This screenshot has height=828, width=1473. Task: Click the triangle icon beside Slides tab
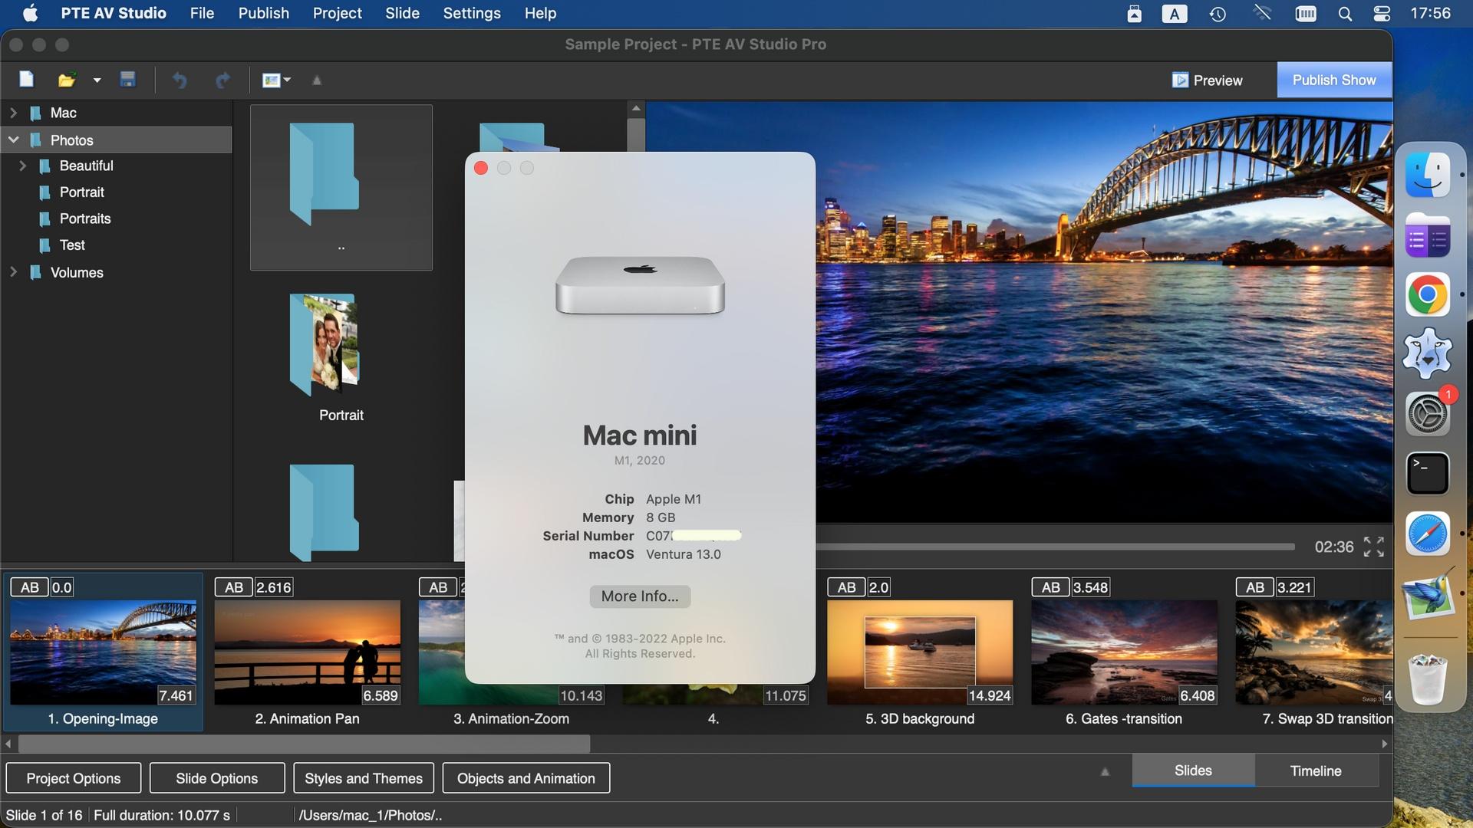pos(1105,772)
